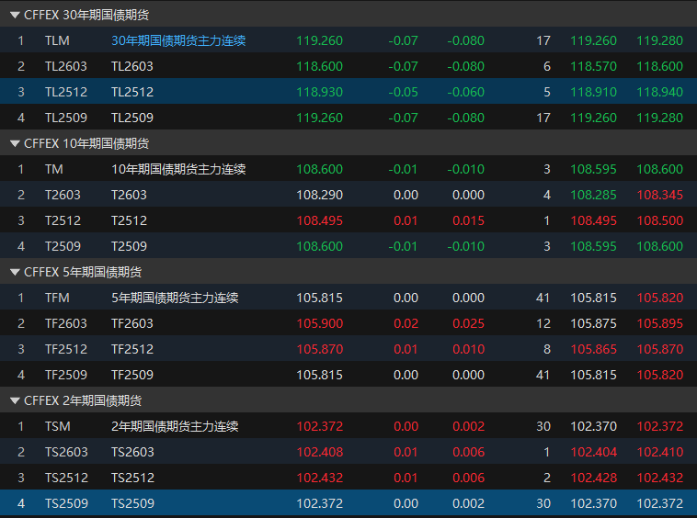Click TS2603 bid price 102.404
This screenshot has width=697, height=518.
(593, 452)
